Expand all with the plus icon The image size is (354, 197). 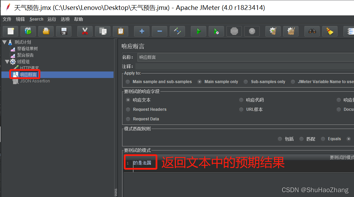142,31
